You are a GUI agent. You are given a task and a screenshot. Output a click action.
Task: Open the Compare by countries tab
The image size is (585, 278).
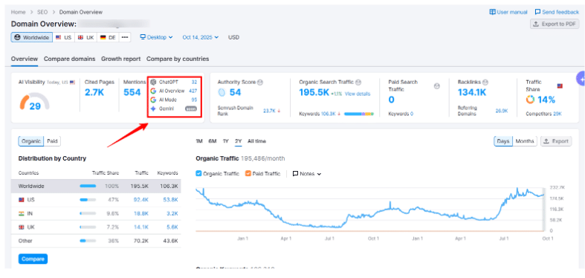click(178, 59)
